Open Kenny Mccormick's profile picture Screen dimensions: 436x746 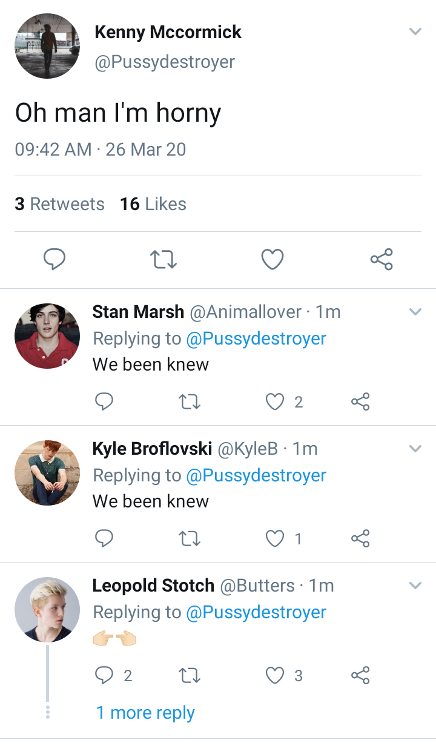point(47,46)
